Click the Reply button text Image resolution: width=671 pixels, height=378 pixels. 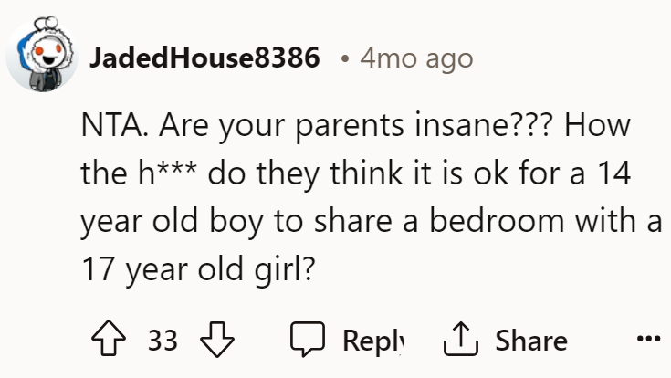pos(373,341)
